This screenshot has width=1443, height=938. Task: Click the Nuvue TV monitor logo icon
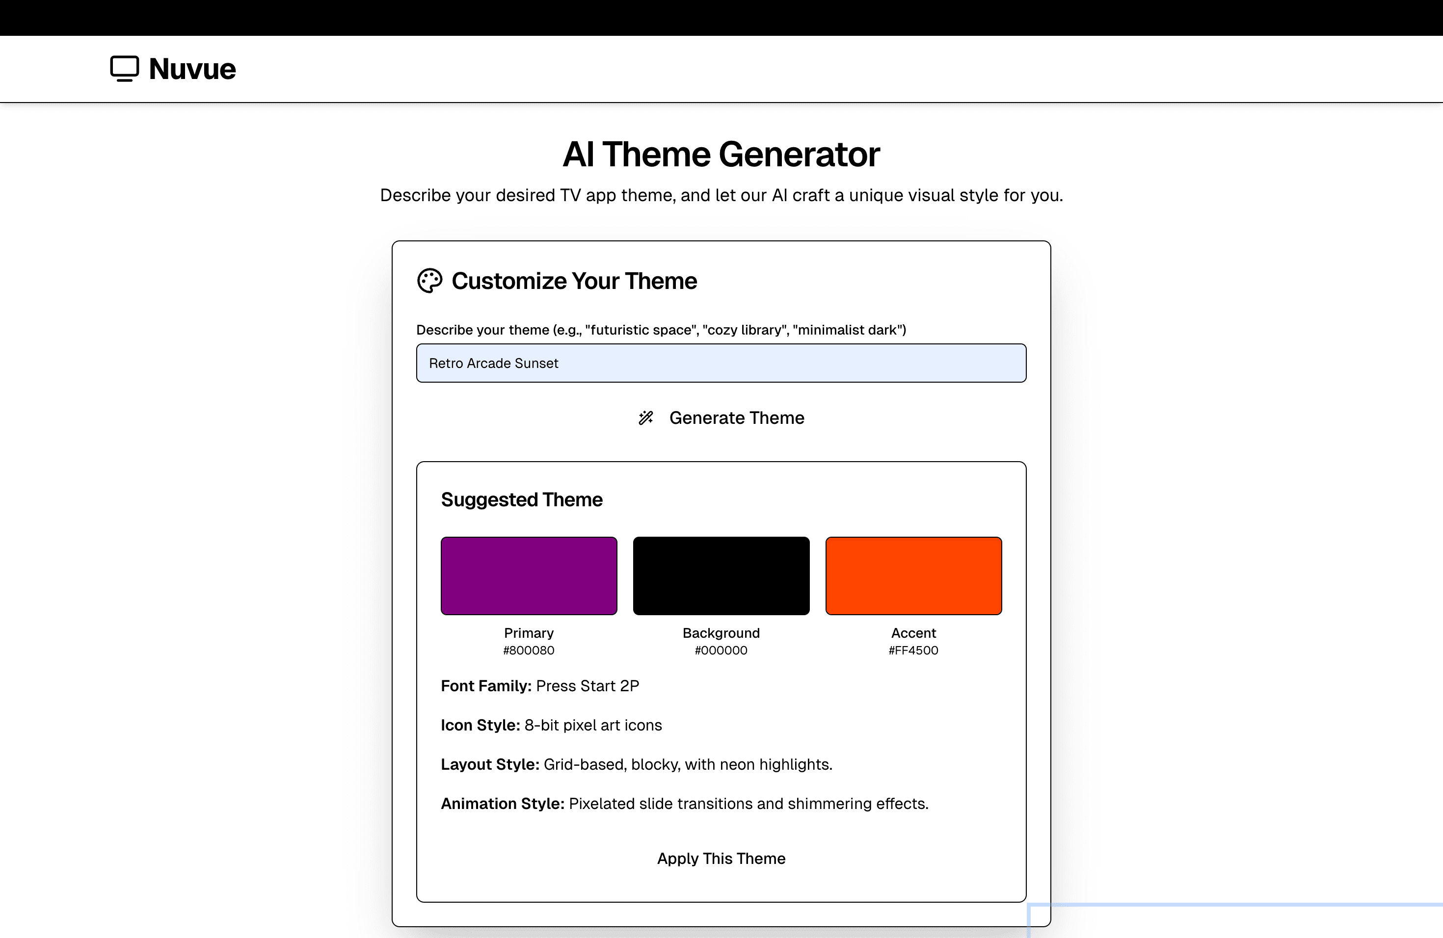click(x=124, y=69)
